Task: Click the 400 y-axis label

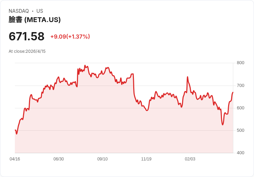Action: click(x=241, y=153)
